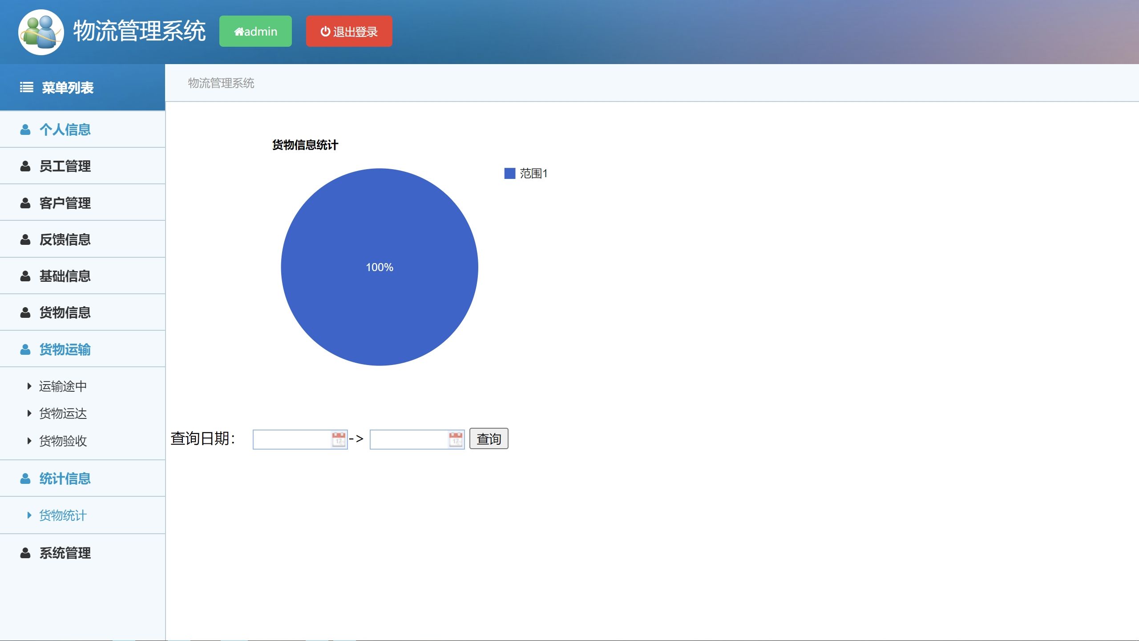
Task: Click the 货物统计 cargo statistics tree item
Action: [63, 516]
